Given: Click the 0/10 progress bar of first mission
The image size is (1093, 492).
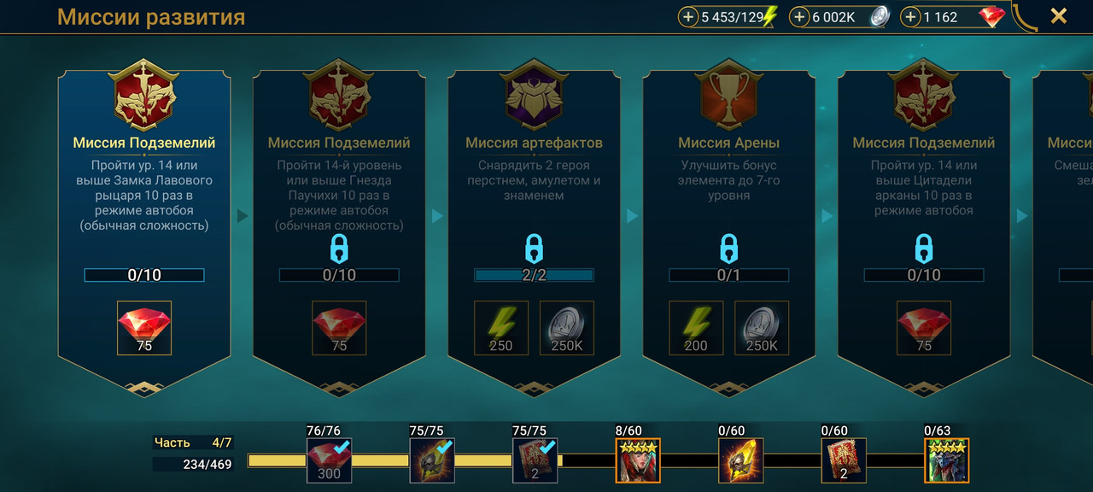Looking at the screenshot, I should 144,275.
